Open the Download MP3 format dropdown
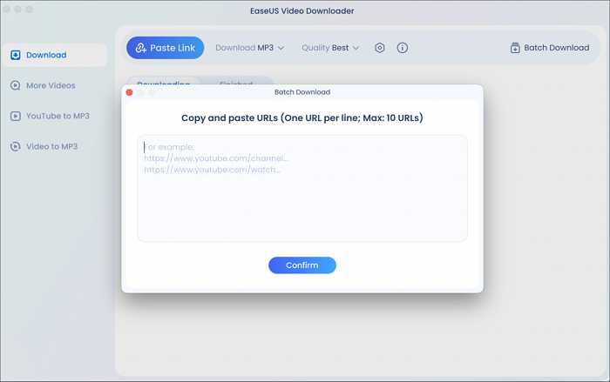The height and width of the screenshot is (382, 610). point(250,48)
